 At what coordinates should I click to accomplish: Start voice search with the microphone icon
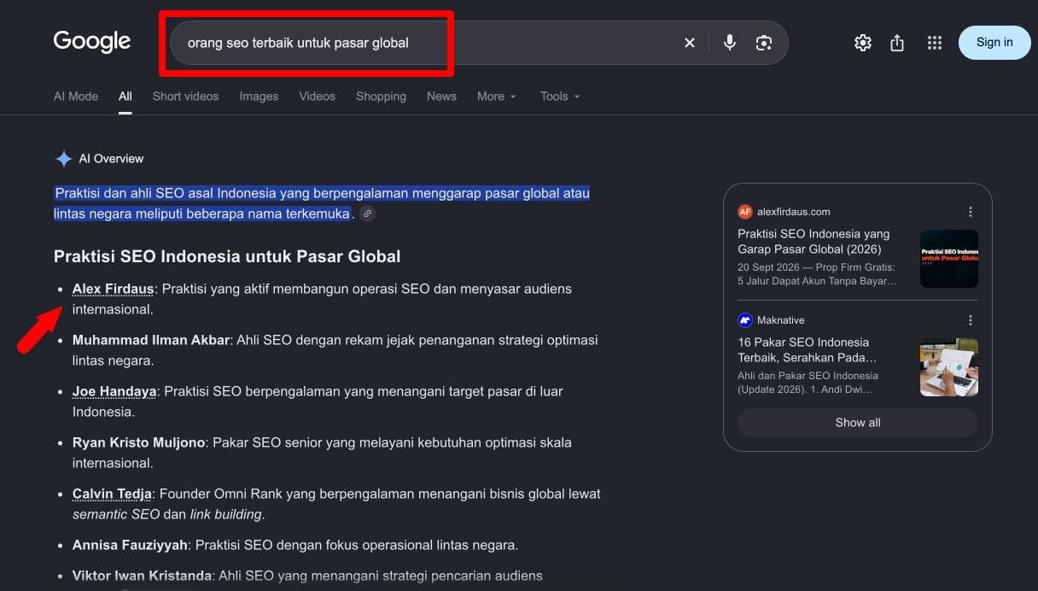pos(730,43)
